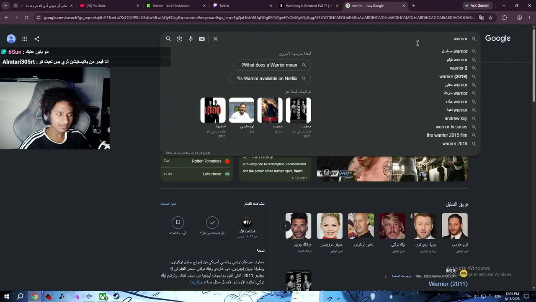Open the Legend 2015 movie thumbnail

pyautogui.click(x=213, y=110)
